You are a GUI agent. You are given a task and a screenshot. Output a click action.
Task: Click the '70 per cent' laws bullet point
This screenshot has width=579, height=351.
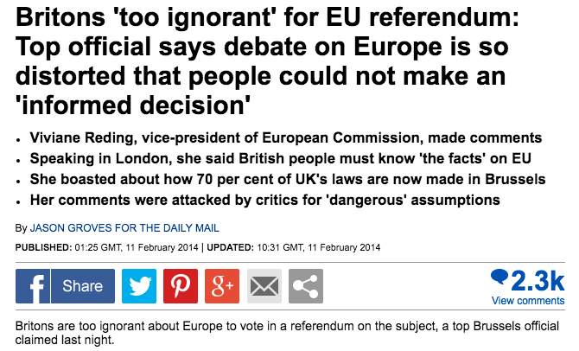[288, 179]
